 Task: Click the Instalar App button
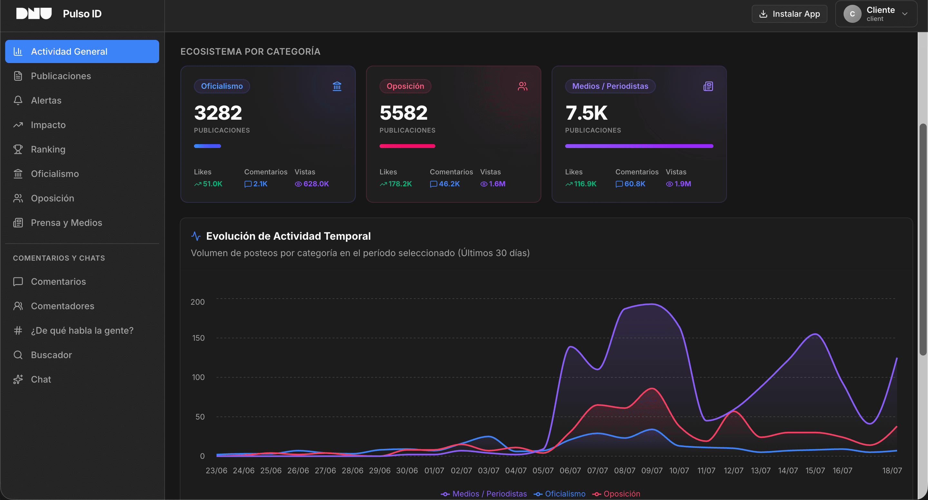click(789, 14)
